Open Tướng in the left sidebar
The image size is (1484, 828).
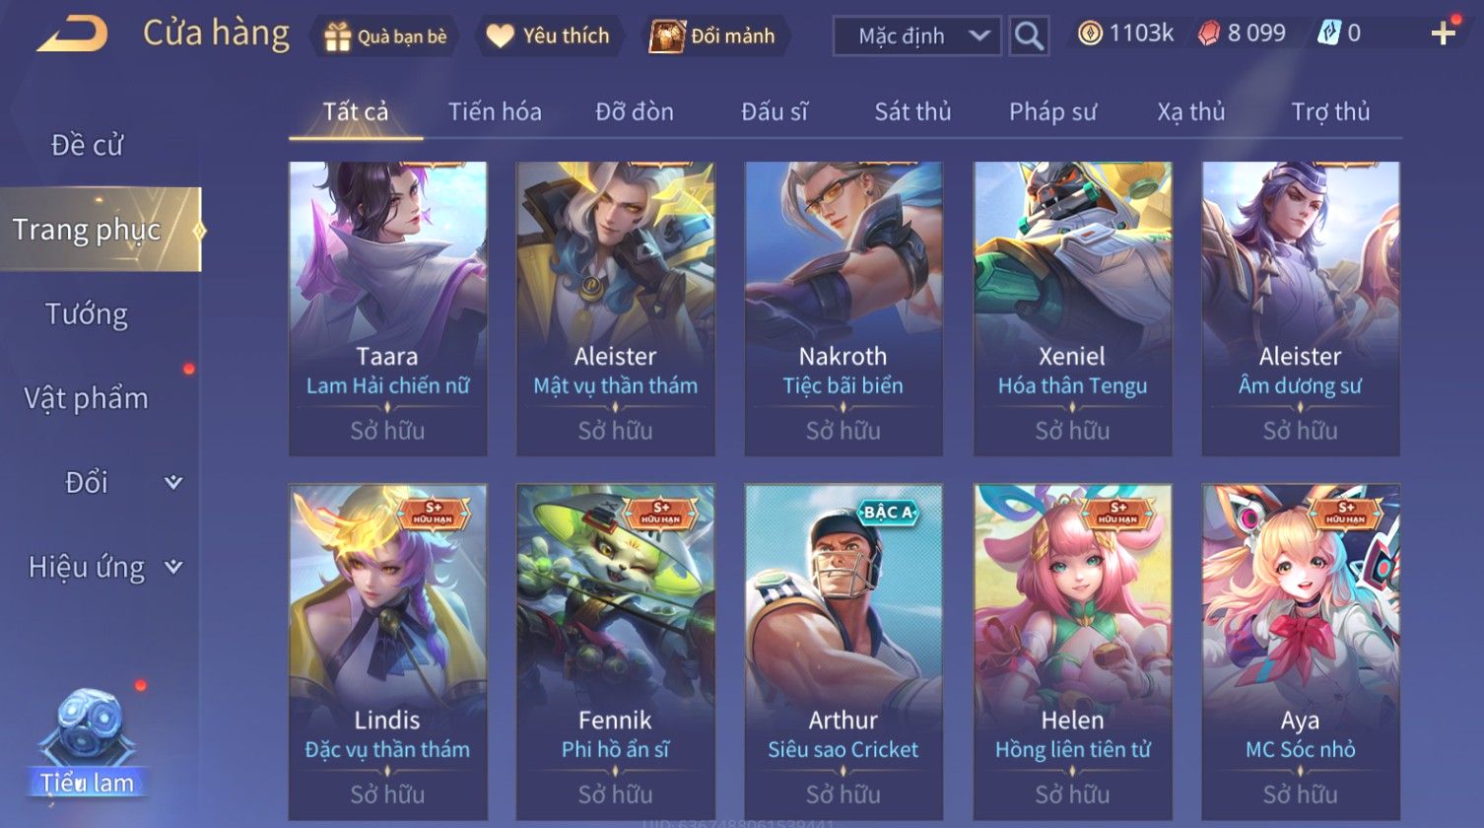[x=87, y=314]
